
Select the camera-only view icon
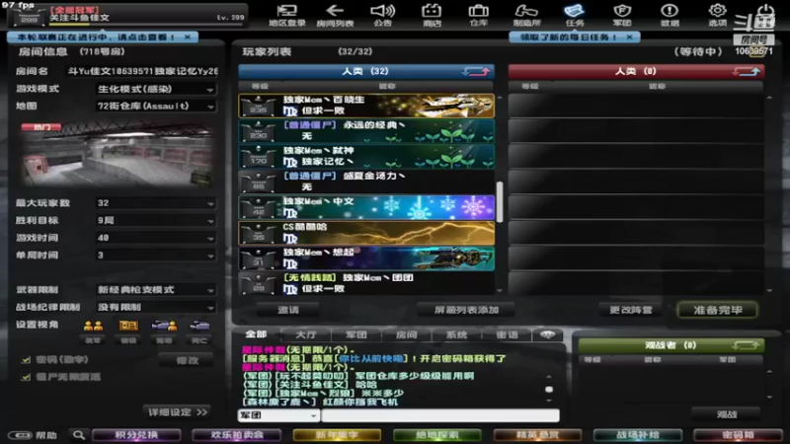(199, 327)
